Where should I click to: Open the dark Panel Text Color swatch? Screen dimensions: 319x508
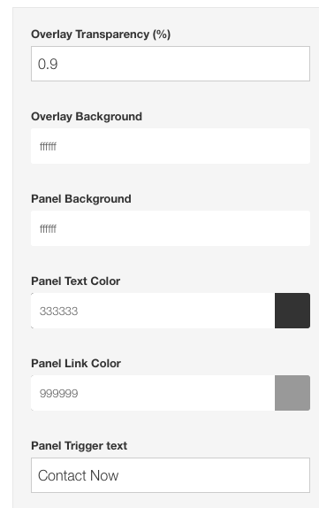[292, 311]
